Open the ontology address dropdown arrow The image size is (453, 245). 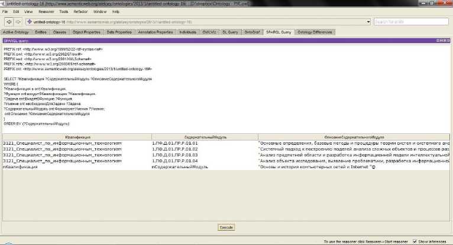pos(368,22)
